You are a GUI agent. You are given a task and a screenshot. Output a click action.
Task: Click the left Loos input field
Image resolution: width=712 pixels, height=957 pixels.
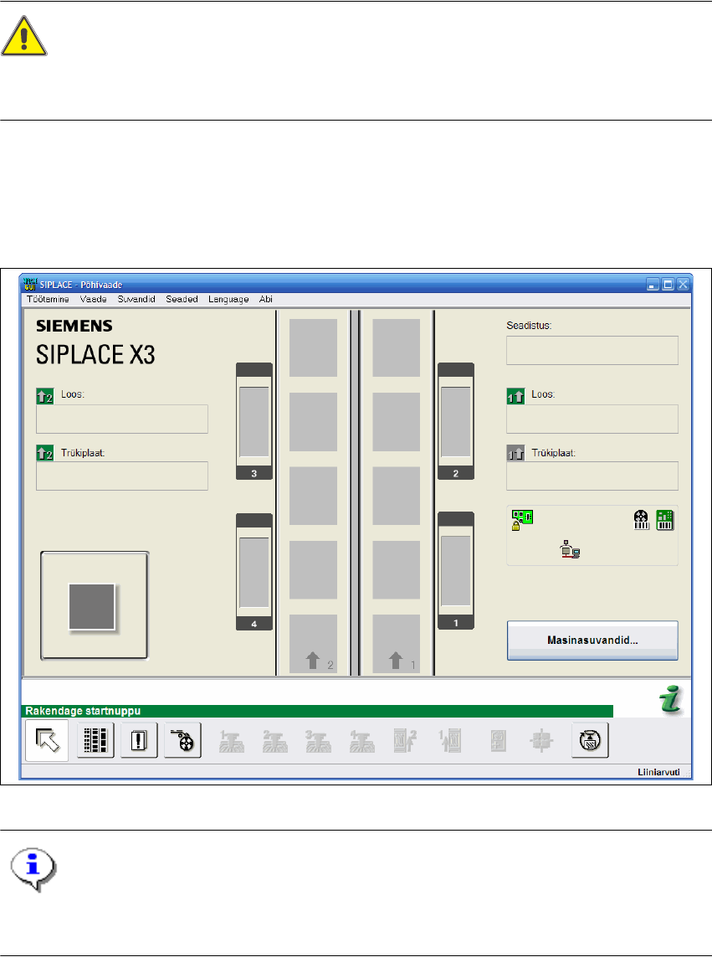[x=122, y=419]
